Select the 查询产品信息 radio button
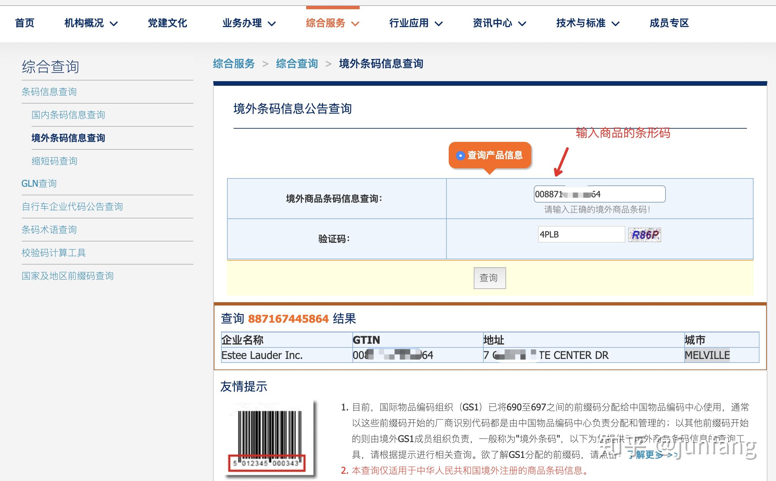Screen dimensions: 776x481 point(460,155)
